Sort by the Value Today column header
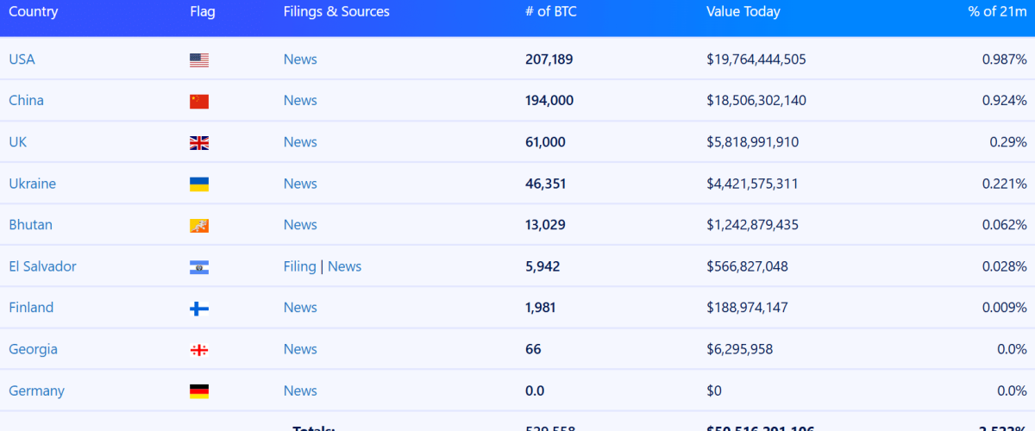Image resolution: width=1035 pixels, height=431 pixels. tap(743, 12)
